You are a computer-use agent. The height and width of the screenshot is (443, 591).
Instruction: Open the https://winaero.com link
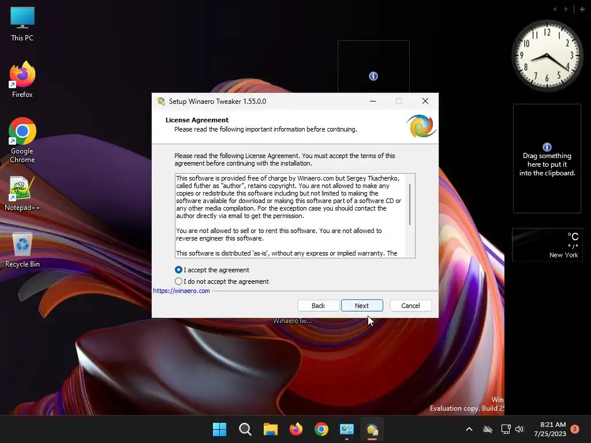181,291
